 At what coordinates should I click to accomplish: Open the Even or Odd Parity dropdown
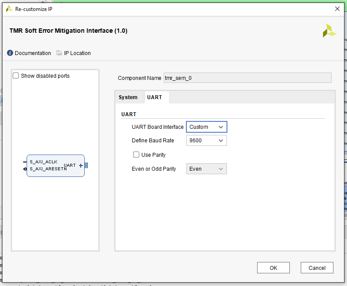206,169
